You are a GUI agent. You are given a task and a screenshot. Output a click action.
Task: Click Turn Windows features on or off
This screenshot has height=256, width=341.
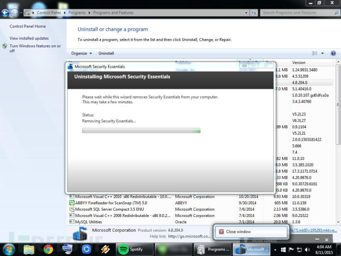pos(35,48)
